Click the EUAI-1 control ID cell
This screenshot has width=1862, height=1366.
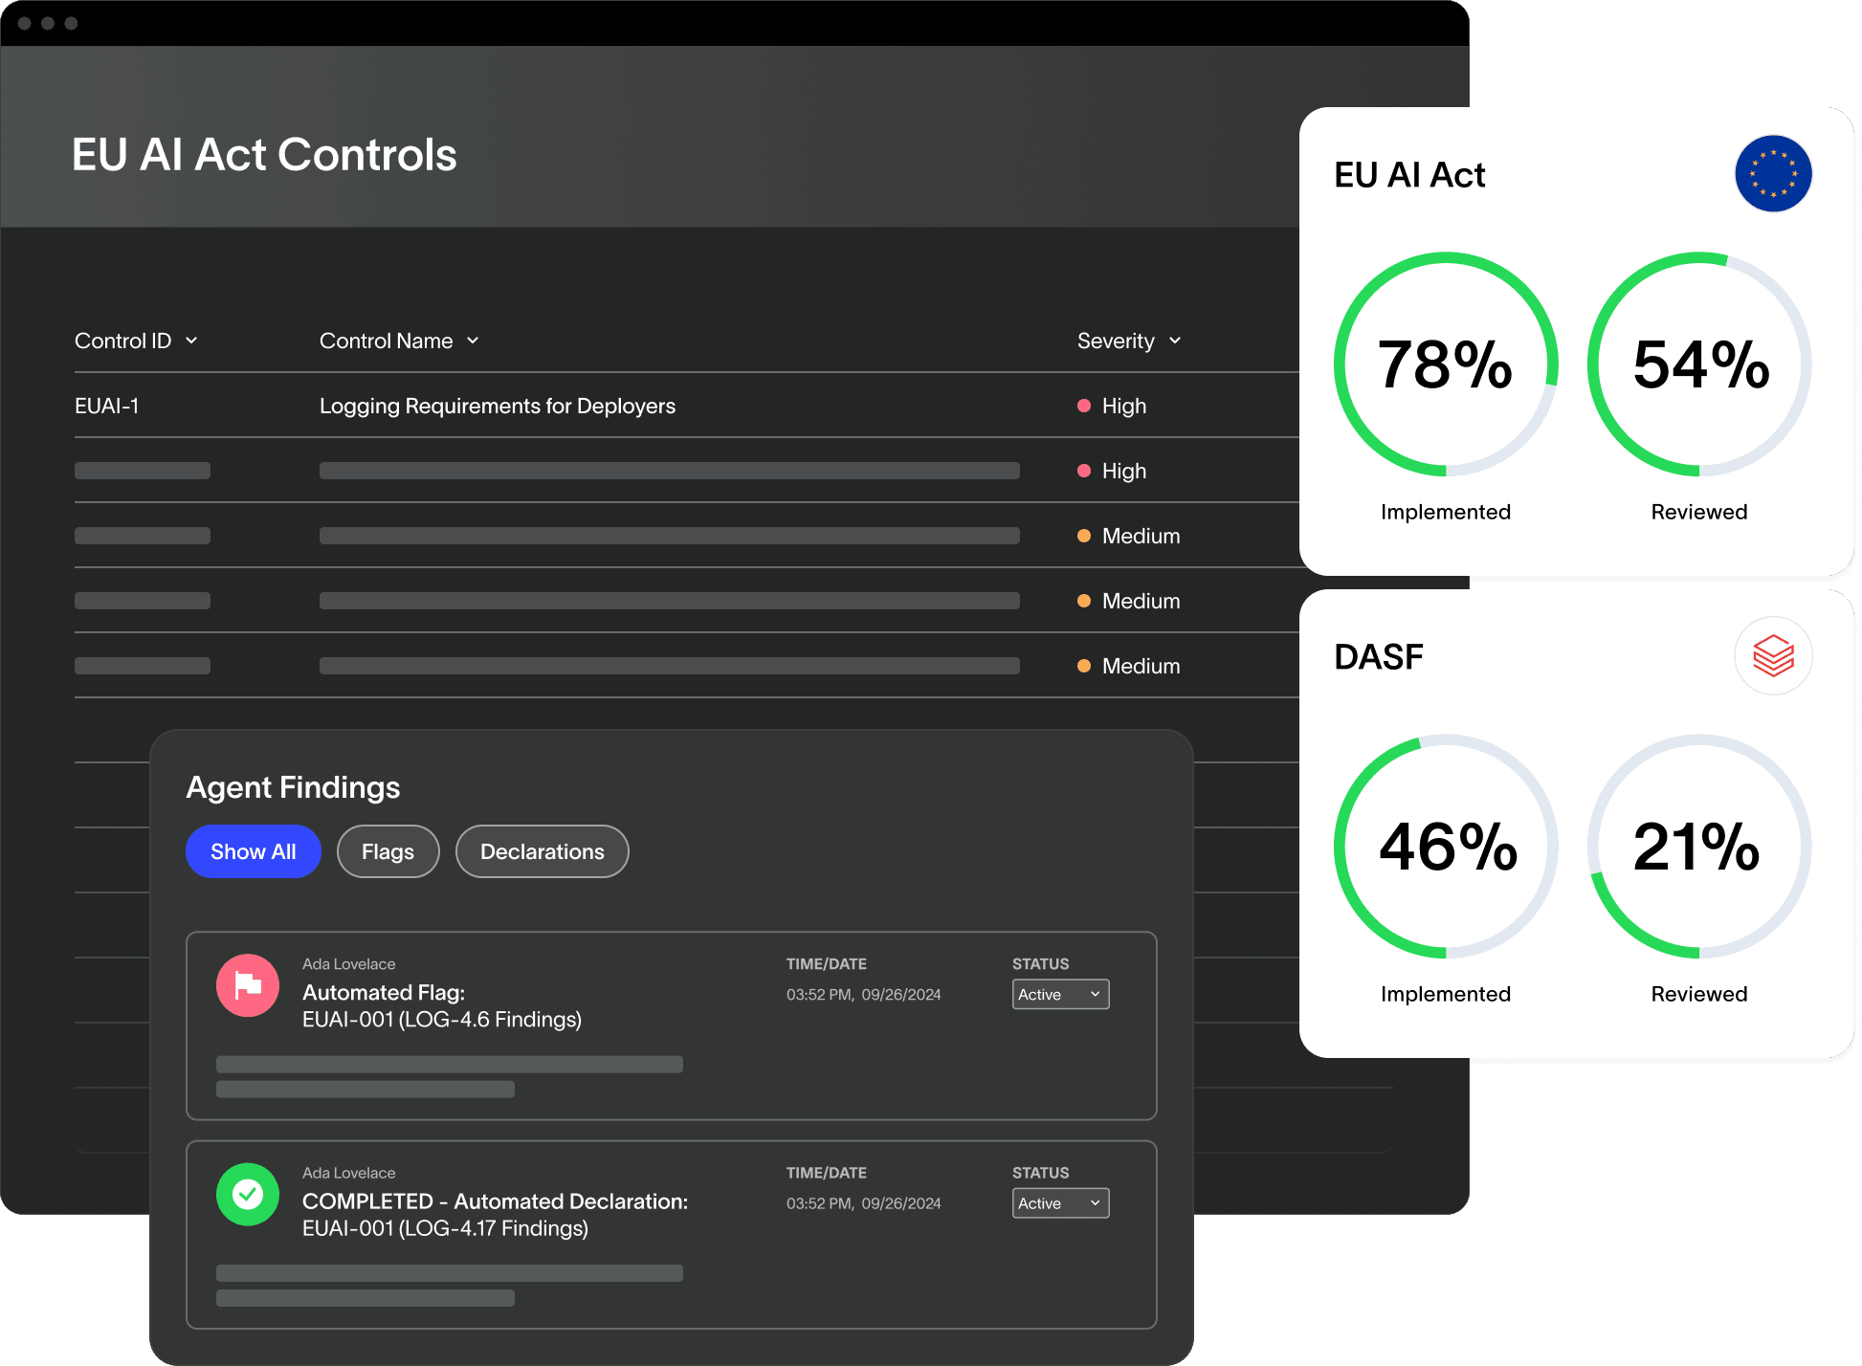coord(107,406)
